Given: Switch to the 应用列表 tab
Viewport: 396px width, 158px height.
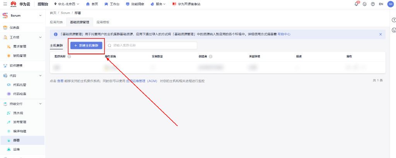Looking at the screenshot, I should (56, 22).
